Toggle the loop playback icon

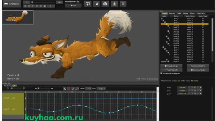45,6
